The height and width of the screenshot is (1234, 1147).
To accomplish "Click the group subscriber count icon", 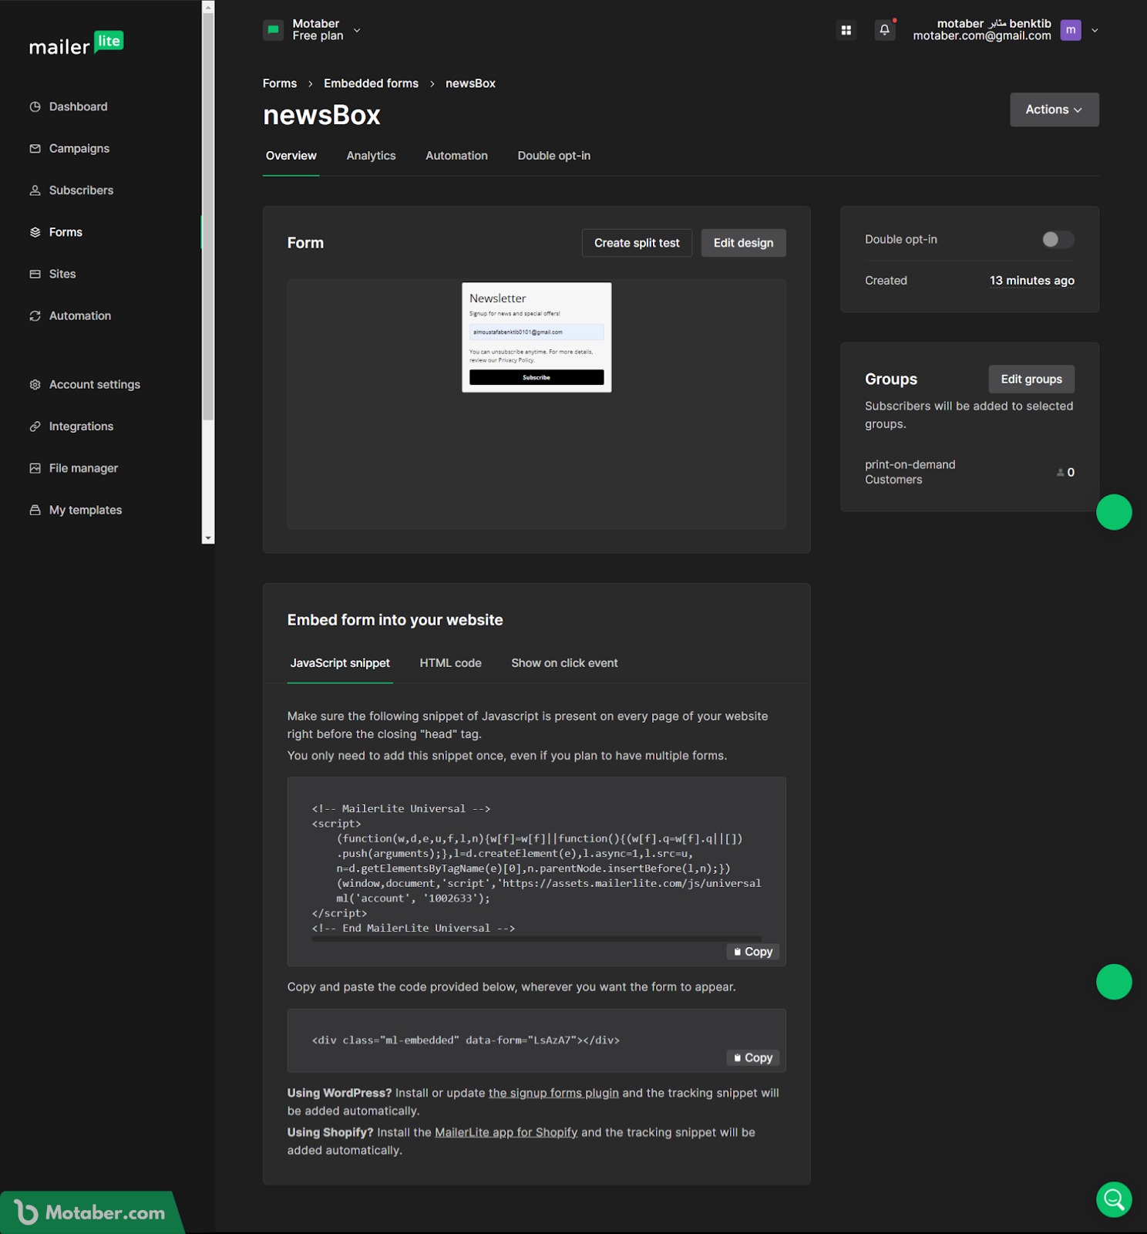I will coord(1060,472).
